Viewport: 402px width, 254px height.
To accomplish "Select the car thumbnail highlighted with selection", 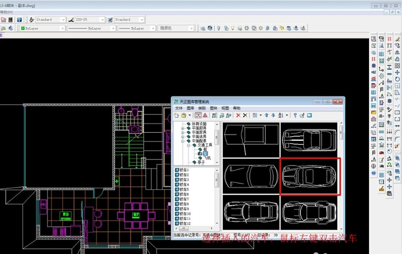I will tap(310, 176).
